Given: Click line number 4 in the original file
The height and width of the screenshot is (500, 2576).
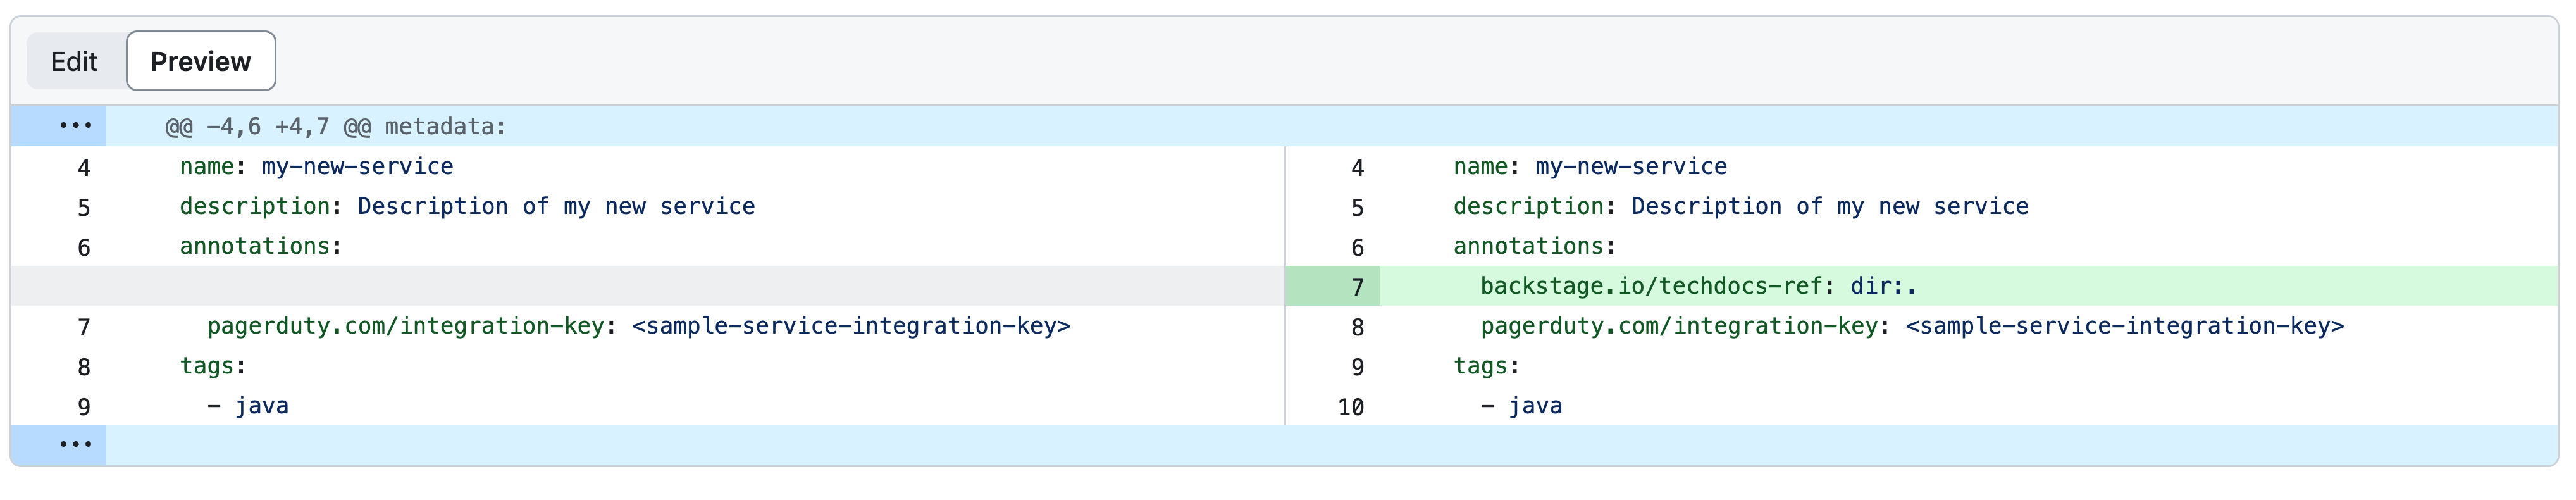Looking at the screenshot, I should pos(84,168).
